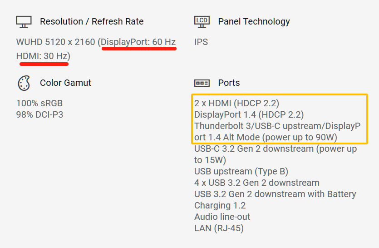Click the Ports heading text

(229, 83)
